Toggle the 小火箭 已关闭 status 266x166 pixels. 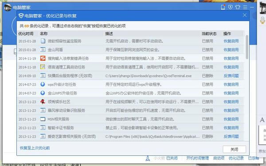click(172, 158)
